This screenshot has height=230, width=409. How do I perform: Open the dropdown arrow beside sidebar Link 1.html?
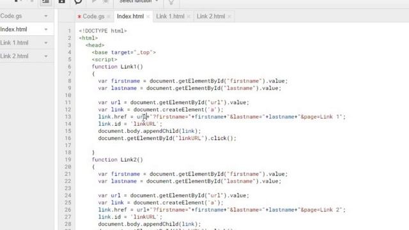point(46,43)
